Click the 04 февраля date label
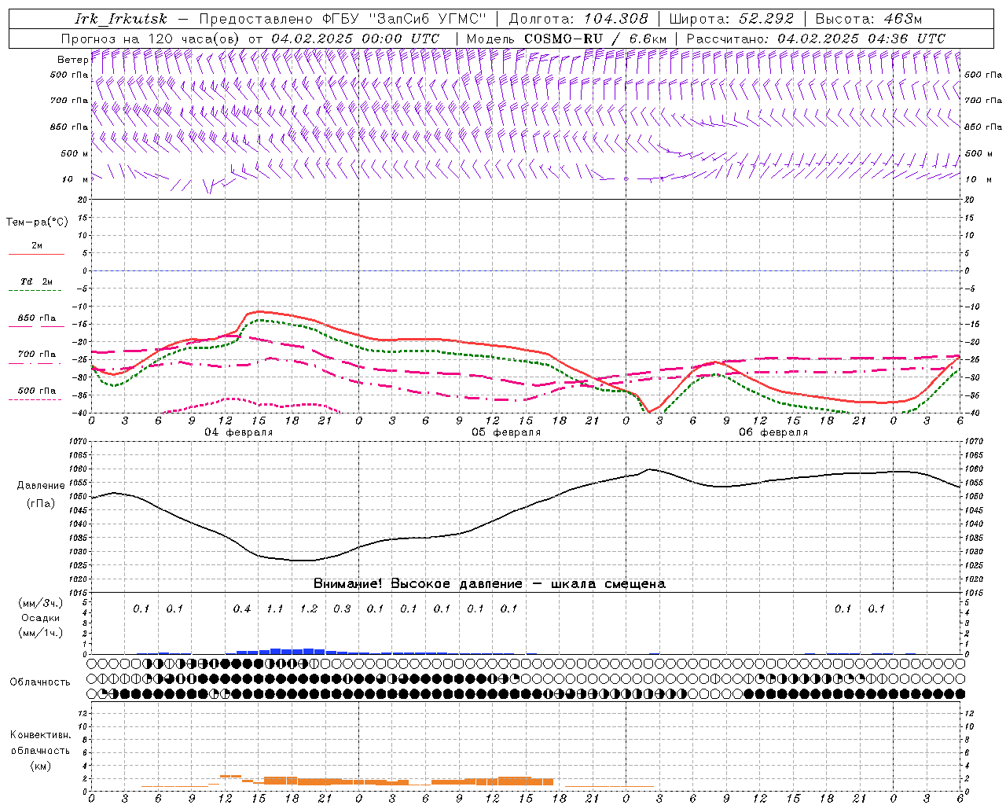This screenshot has width=1006, height=805. pos(238,432)
